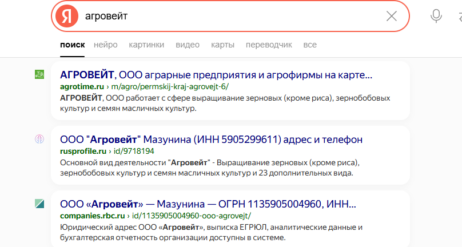
Task: Click snippet text starting Юридический адрес ООО
Action: (211, 232)
